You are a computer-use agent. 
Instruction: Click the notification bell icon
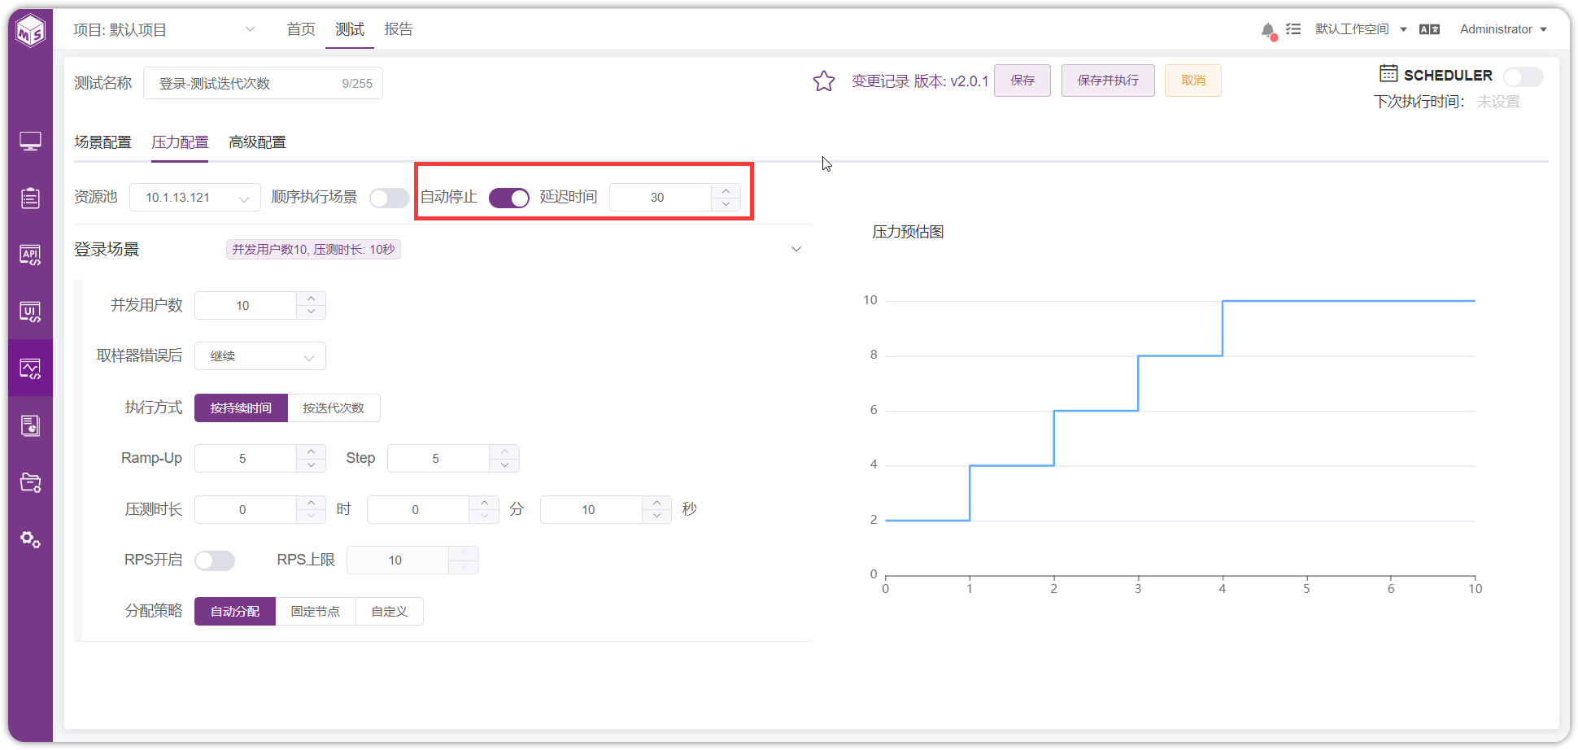(x=1268, y=30)
